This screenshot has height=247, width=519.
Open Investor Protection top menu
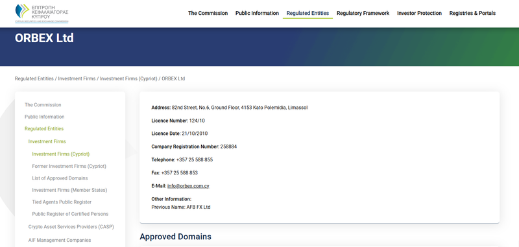(x=419, y=13)
